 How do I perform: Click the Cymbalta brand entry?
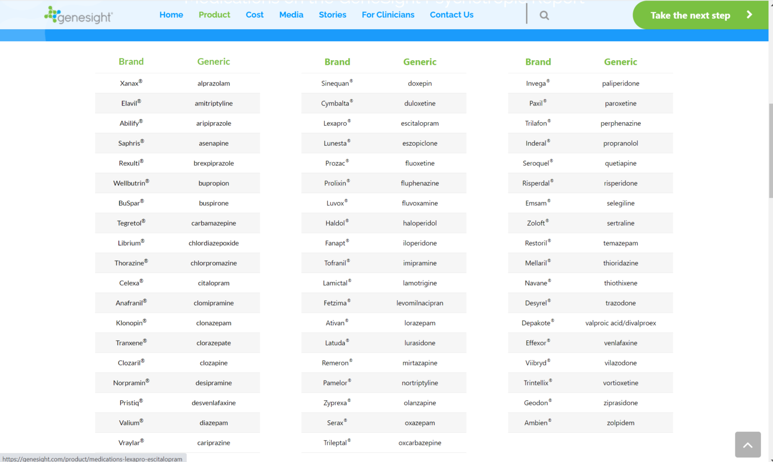[x=337, y=103]
